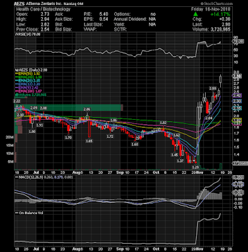
Task: Click the purple EMA(5) legend line marker
Action: (x=16, y=88)
